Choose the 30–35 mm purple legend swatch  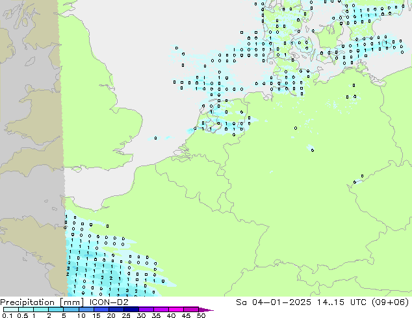[146, 310]
